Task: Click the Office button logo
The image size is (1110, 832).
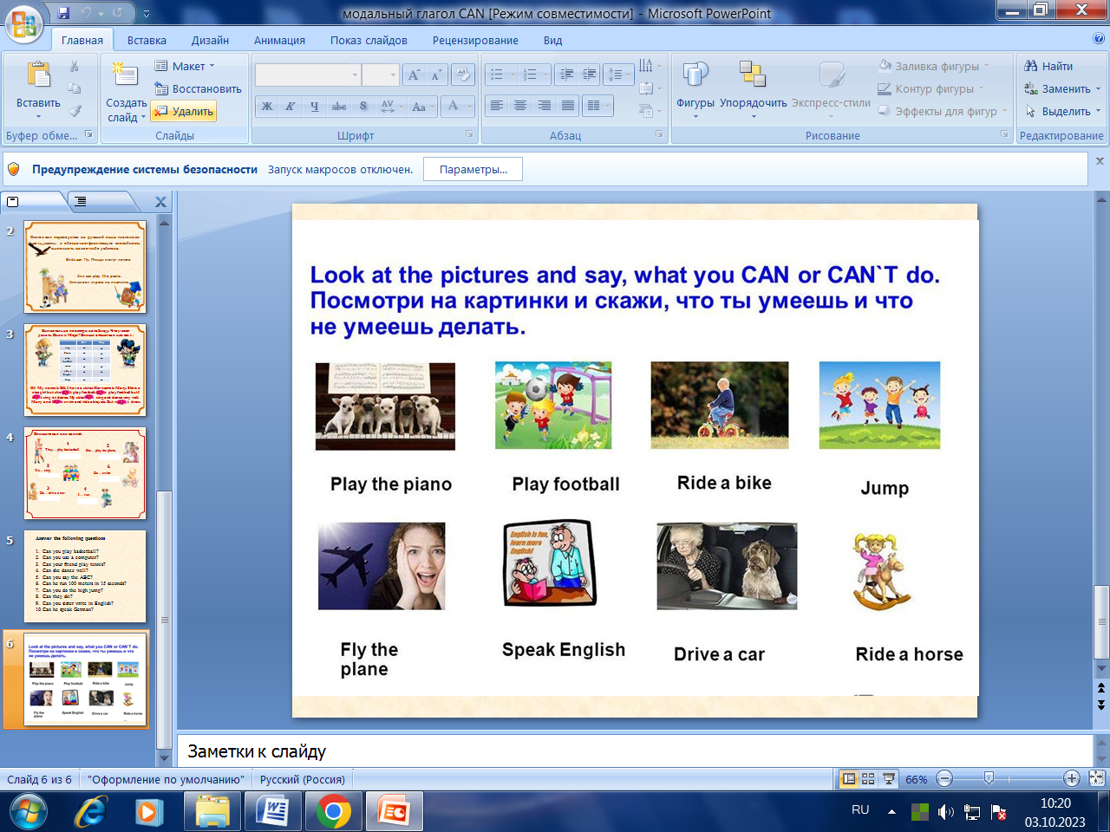Action: 23,23
